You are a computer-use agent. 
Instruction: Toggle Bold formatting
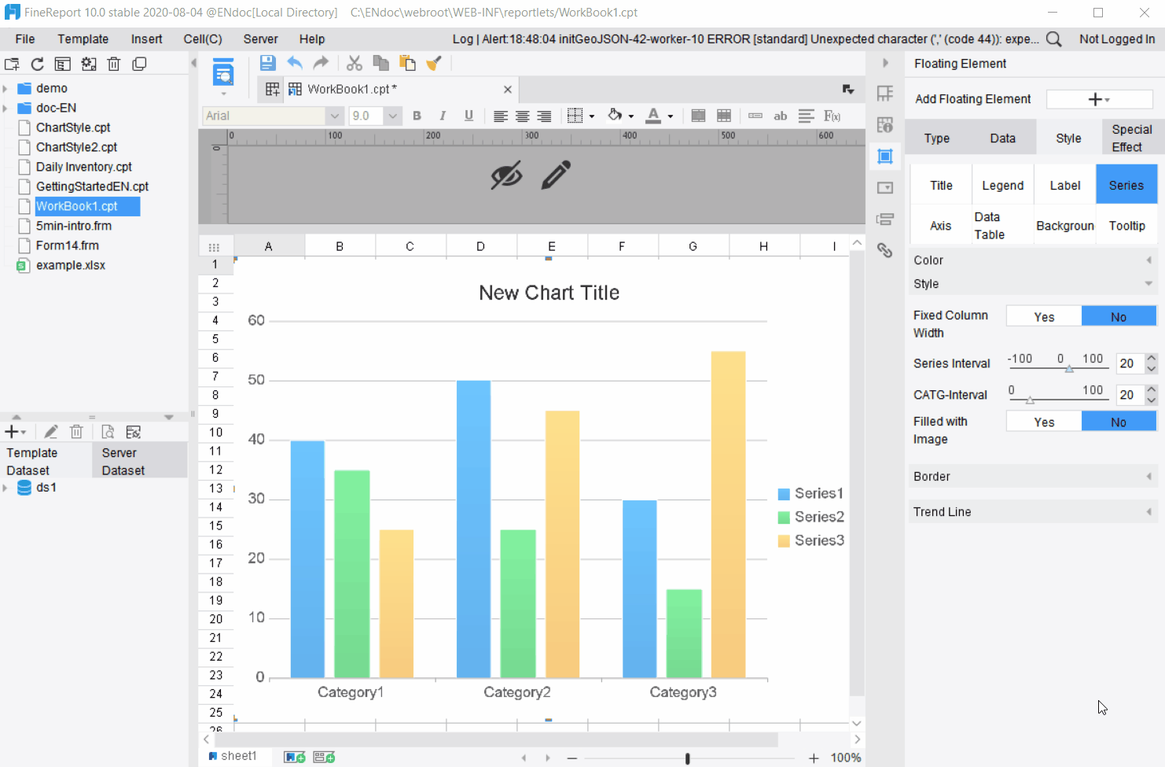coord(417,116)
